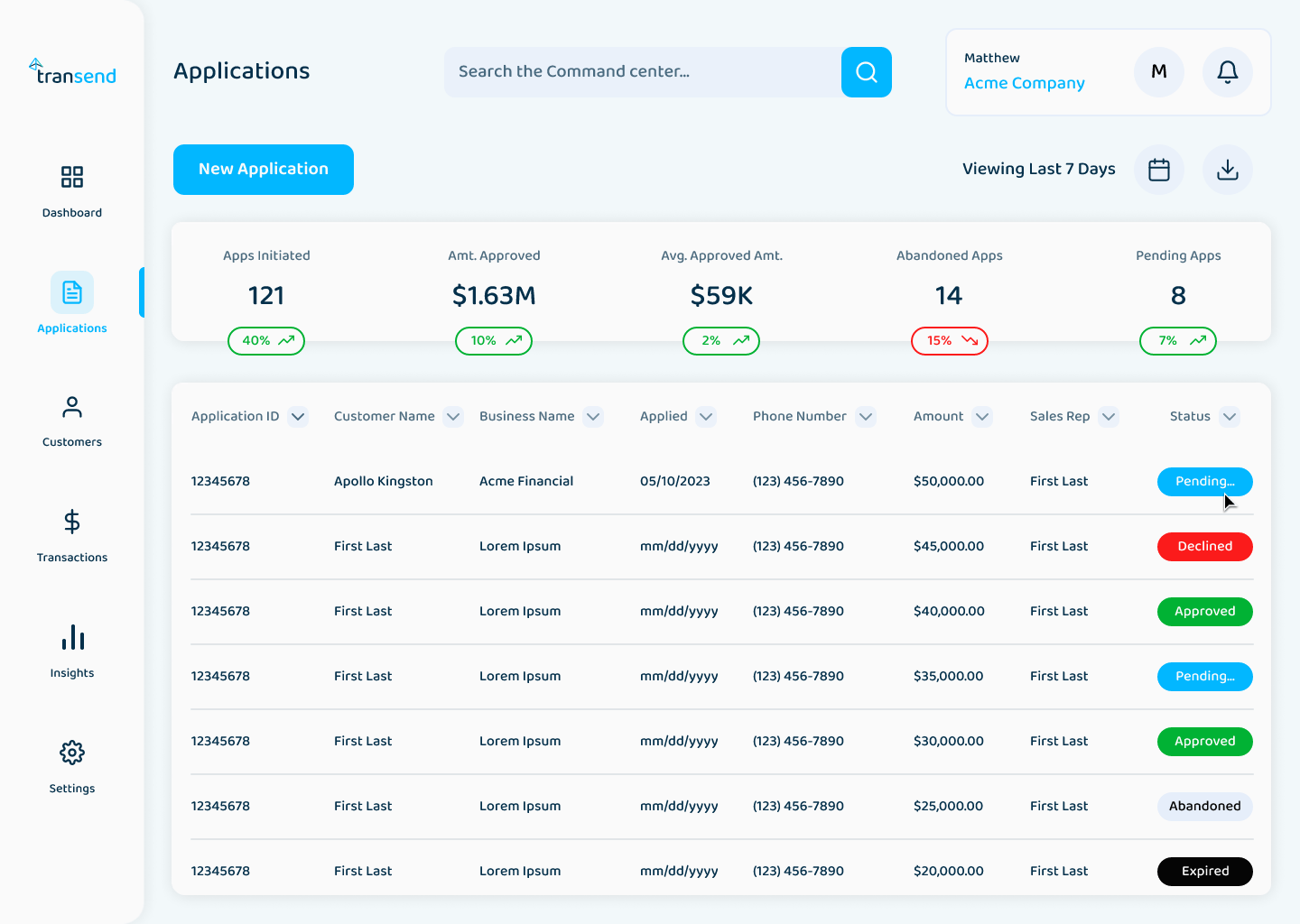Focus the Search the Command center field
The height and width of the screenshot is (924, 1300).
coord(643,72)
